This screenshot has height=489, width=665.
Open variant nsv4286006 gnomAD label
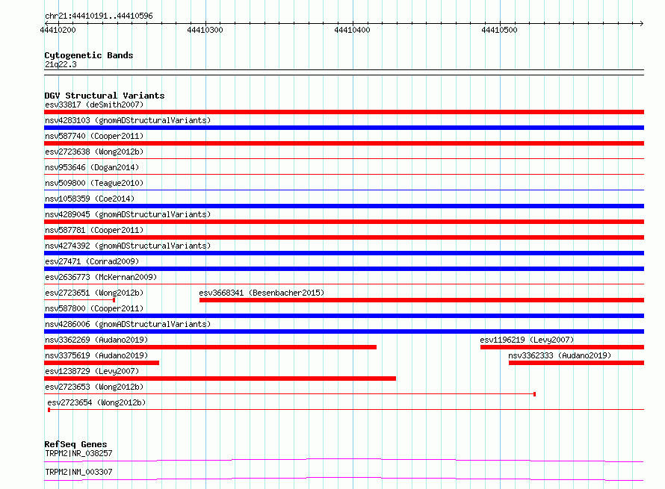click(x=128, y=324)
